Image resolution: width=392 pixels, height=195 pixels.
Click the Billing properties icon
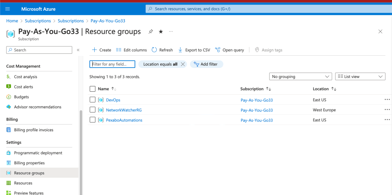(x=8, y=163)
